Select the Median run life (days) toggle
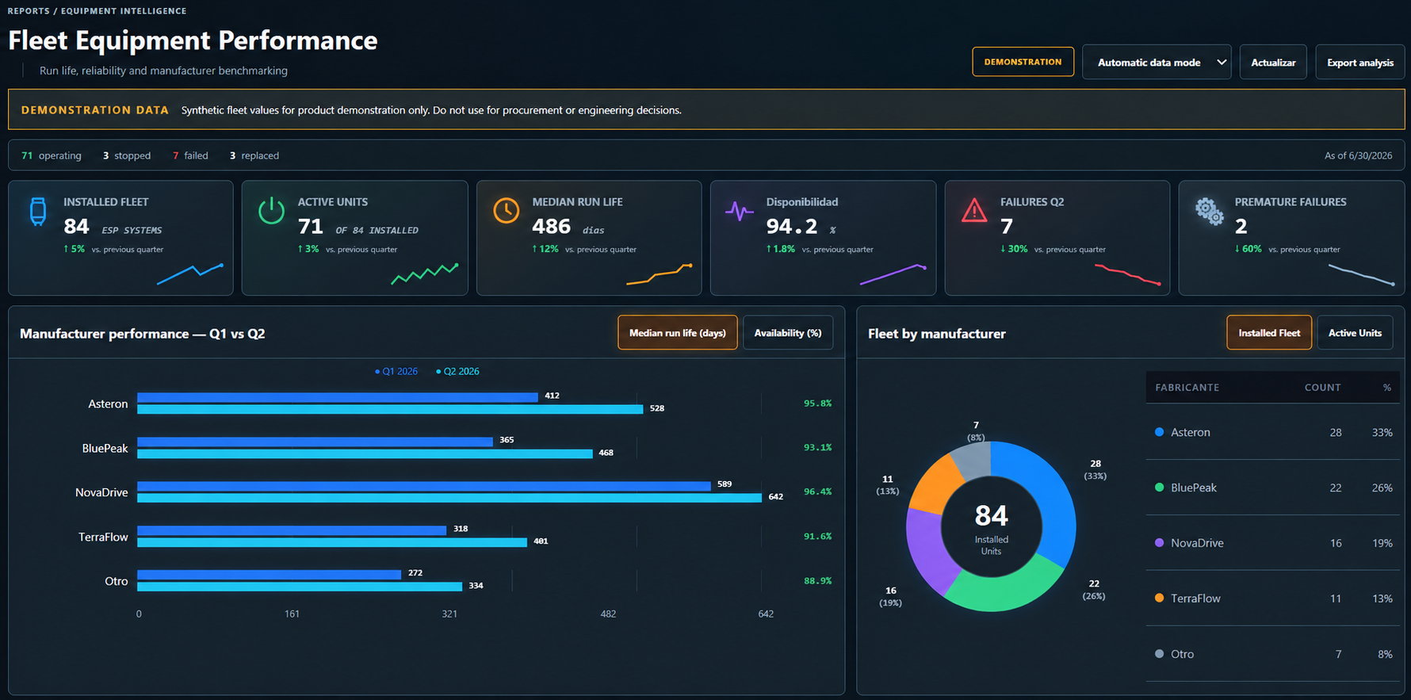1411x700 pixels. (678, 333)
